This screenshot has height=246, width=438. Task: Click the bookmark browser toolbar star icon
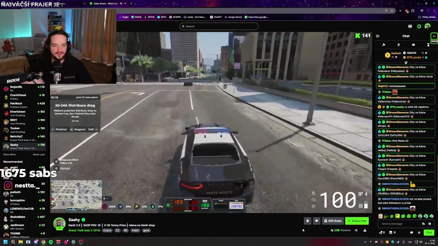(x=392, y=11)
